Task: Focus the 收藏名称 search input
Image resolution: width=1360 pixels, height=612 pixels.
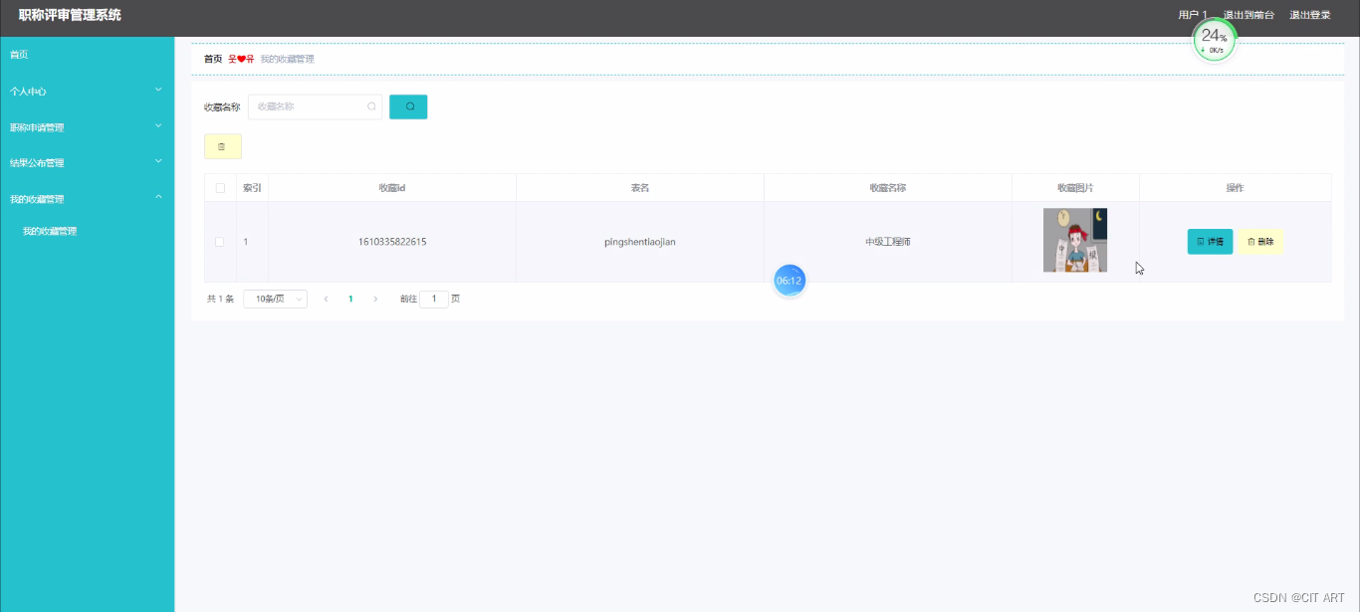Action: tap(315, 106)
